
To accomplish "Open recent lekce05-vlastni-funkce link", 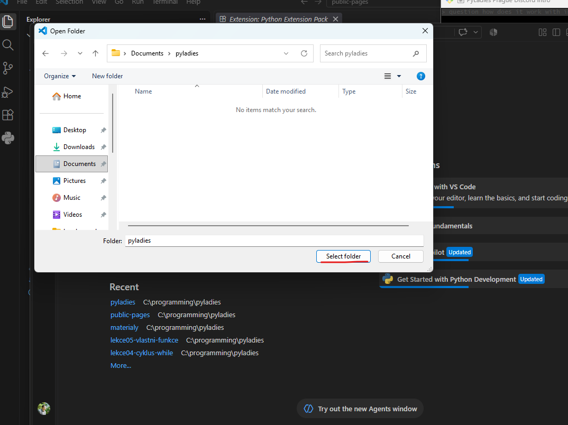I will (x=144, y=340).
